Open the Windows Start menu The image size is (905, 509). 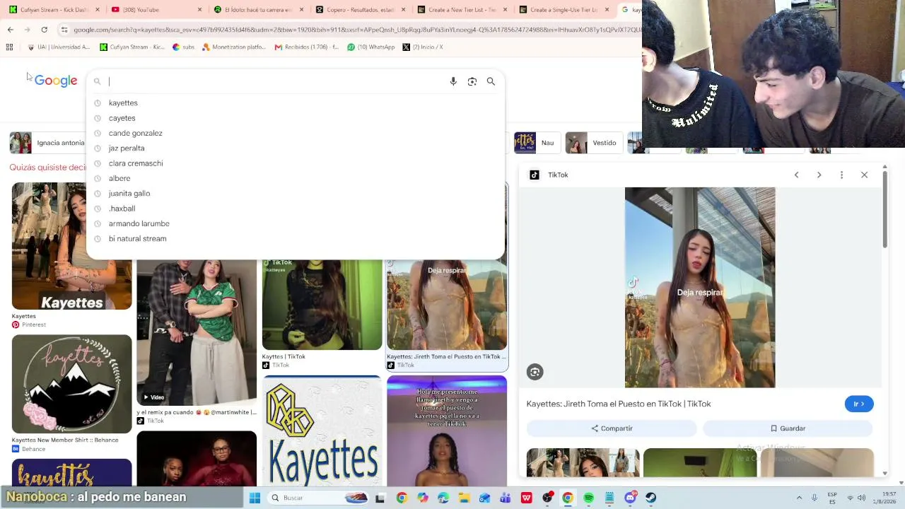[x=255, y=498]
